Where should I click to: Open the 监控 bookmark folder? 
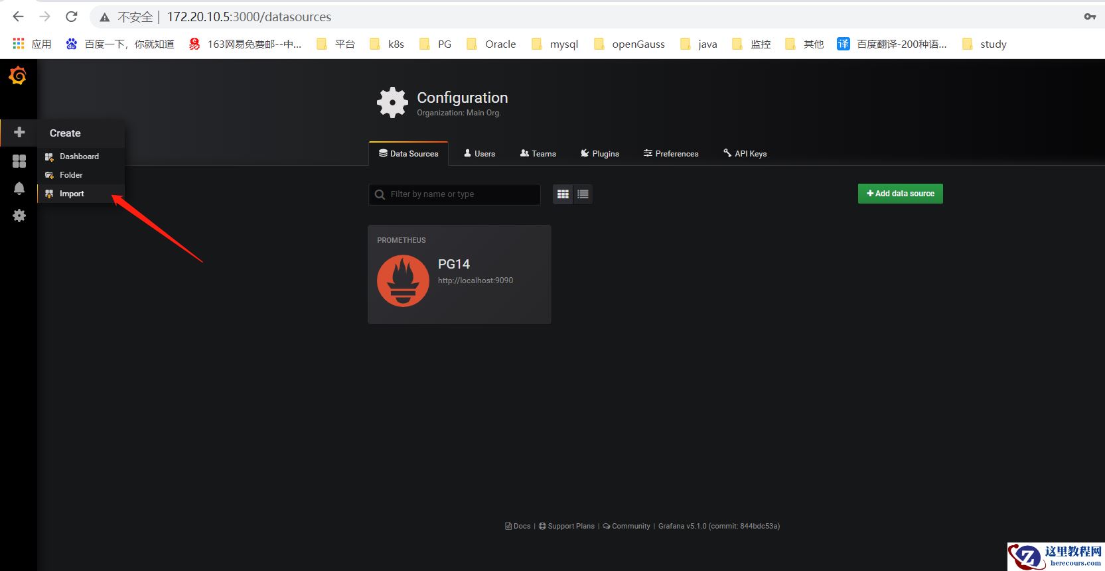pyautogui.click(x=751, y=44)
